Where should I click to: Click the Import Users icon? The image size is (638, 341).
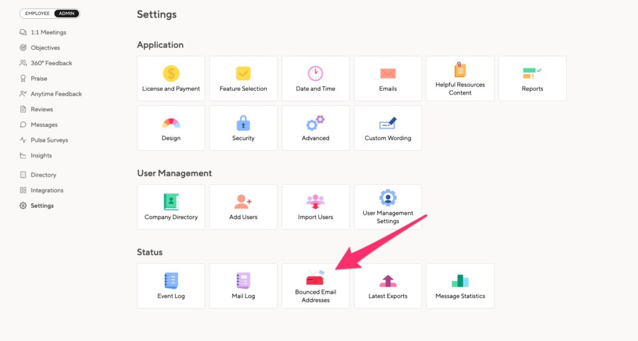coord(315,202)
